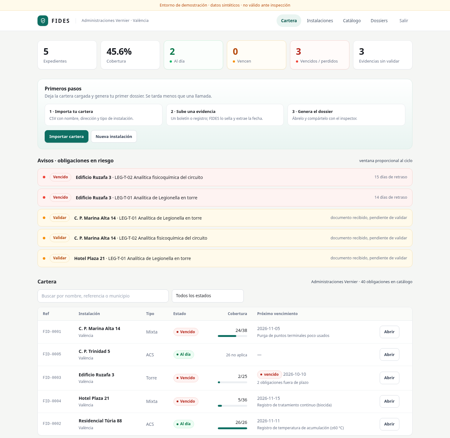The image size is (450, 438).
Task: Click Validar badge on Marina Alta LEG-T-01
Action: pos(60,218)
